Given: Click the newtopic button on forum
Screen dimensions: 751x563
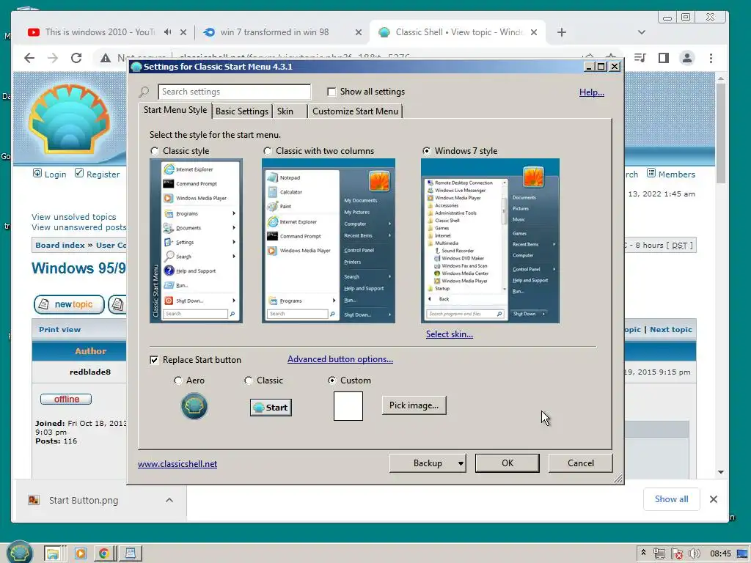Looking at the screenshot, I should 69,304.
